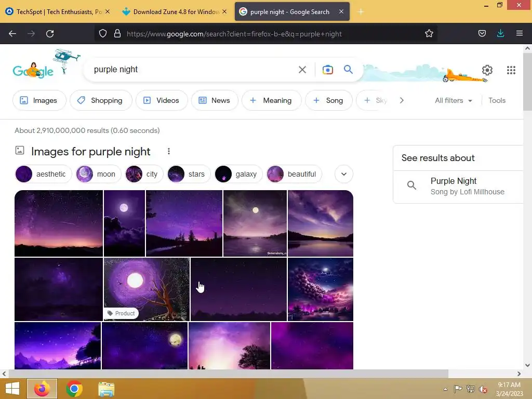
Task: Open Images for purple night heading
Action: pos(90,151)
